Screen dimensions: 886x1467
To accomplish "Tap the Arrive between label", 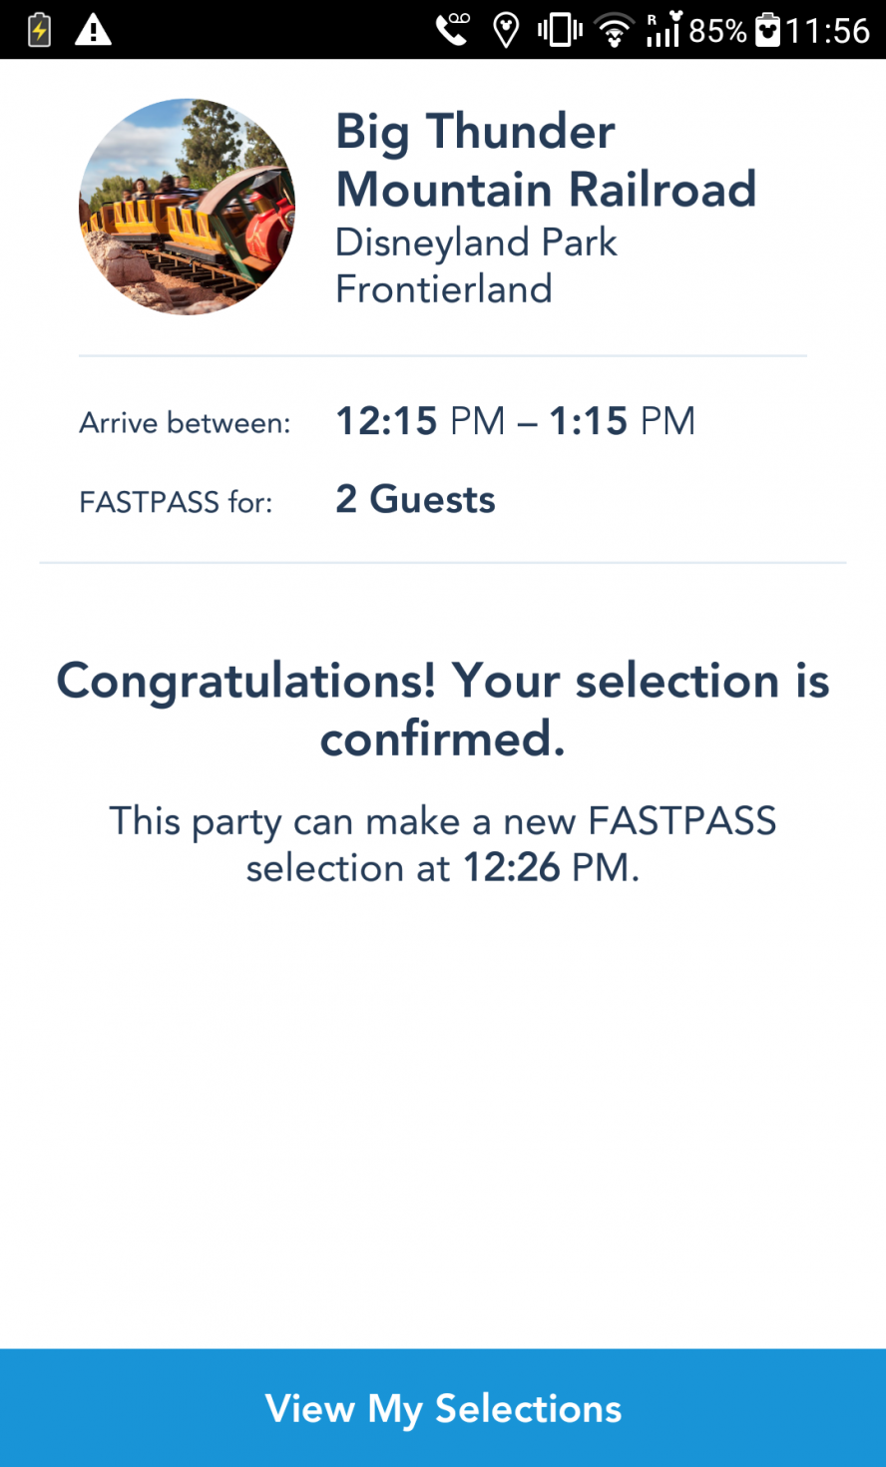I will tap(185, 423).
